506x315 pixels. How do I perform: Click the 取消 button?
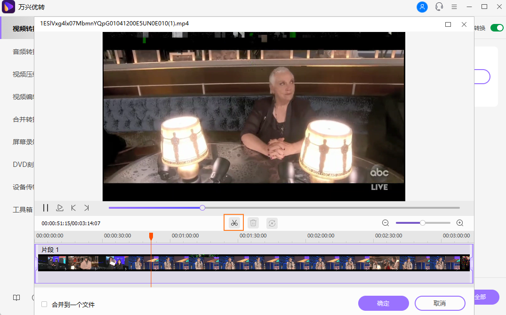(440, 303)
